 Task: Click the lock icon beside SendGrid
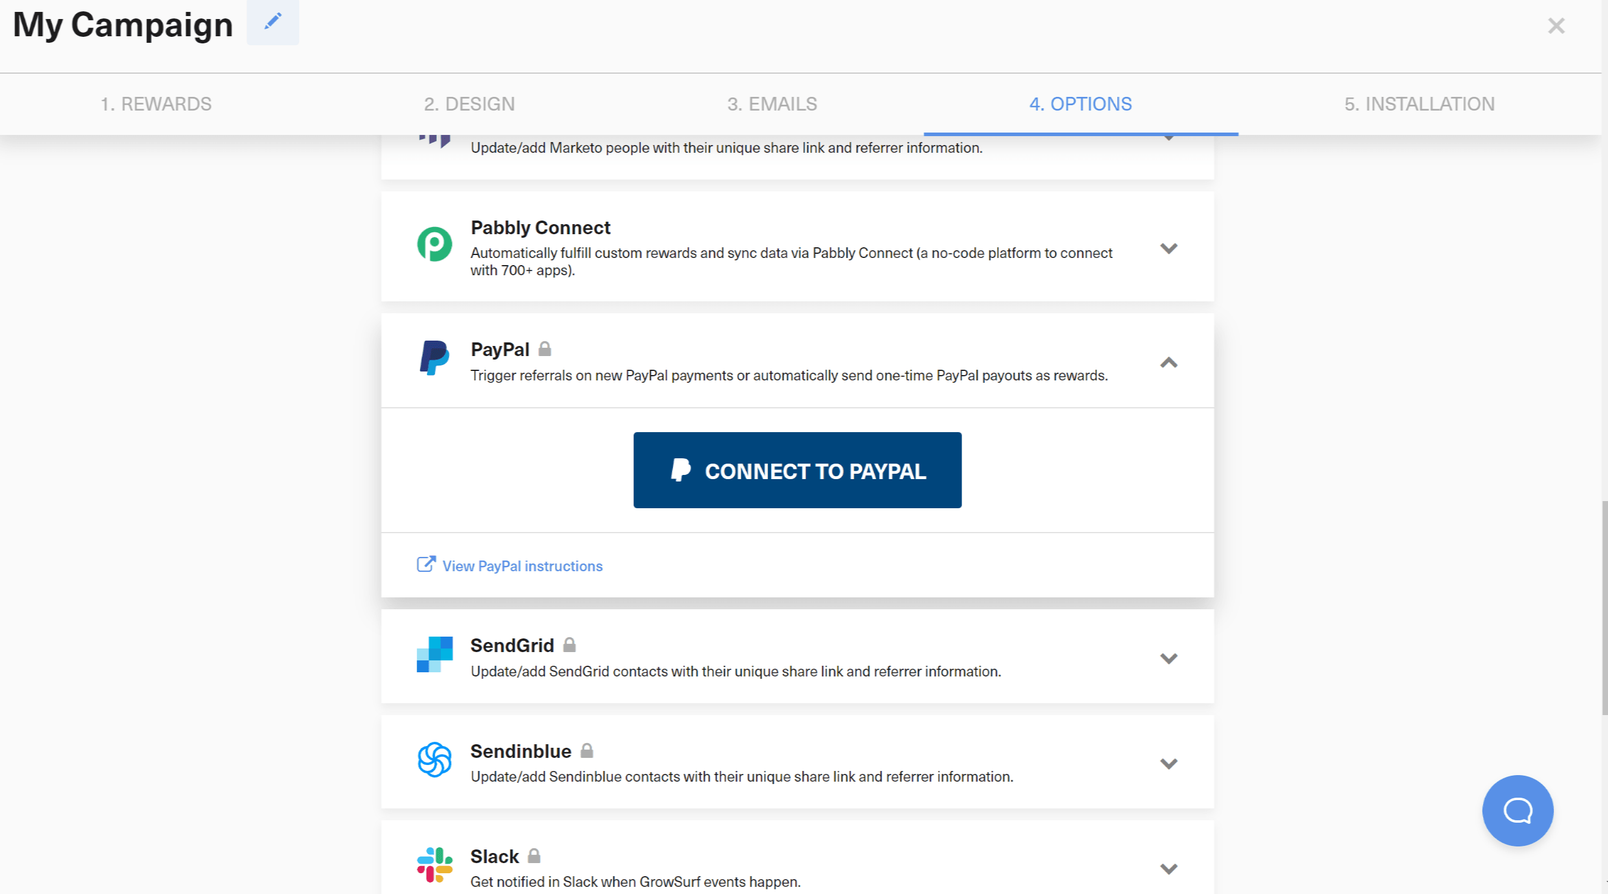569,645
